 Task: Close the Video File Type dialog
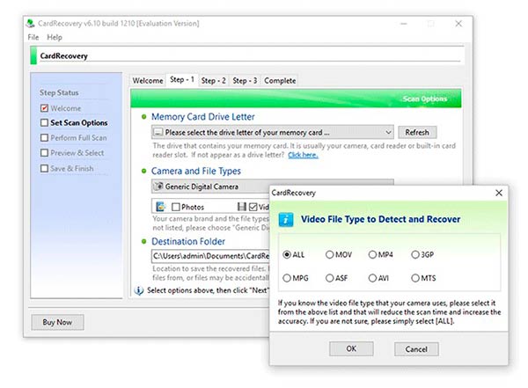[499, 193]
